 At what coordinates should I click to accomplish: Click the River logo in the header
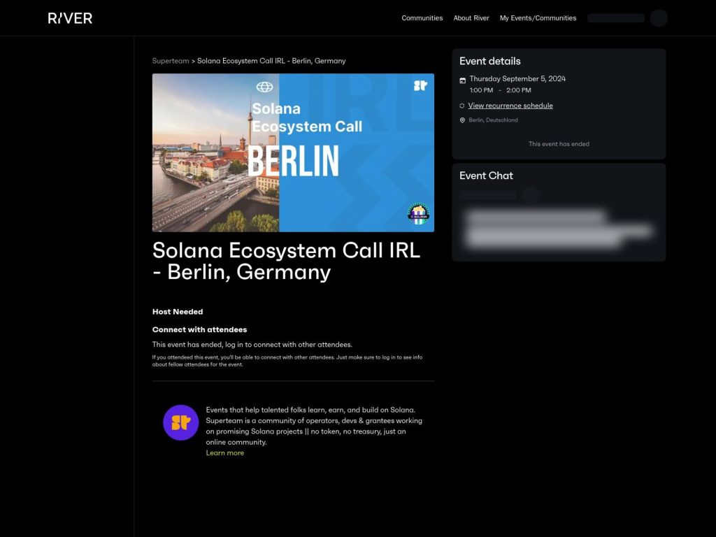coord(69,17)
